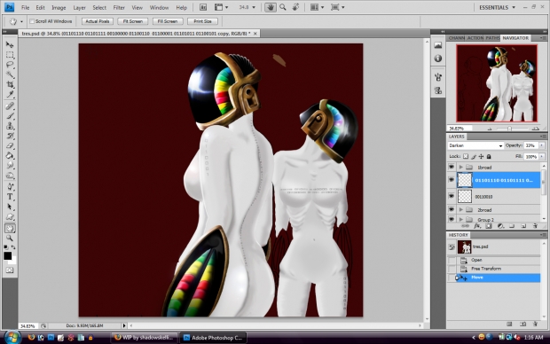Viewport: 550px width, 344px height.
Task: Select the Custom Shape tool
Action: [x=10, y=216]
